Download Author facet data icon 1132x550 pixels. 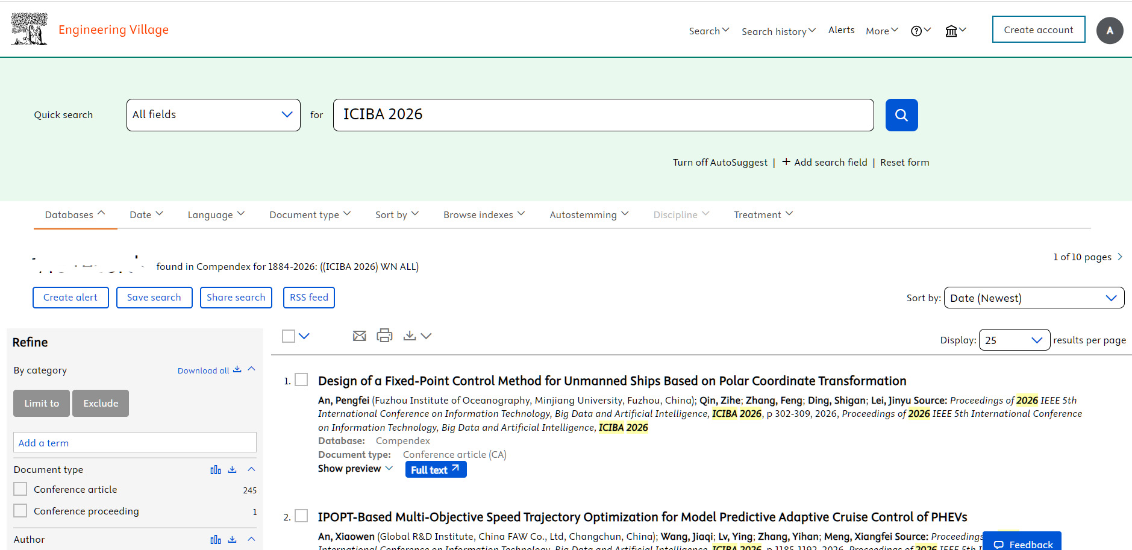click(x=233, y=540)
